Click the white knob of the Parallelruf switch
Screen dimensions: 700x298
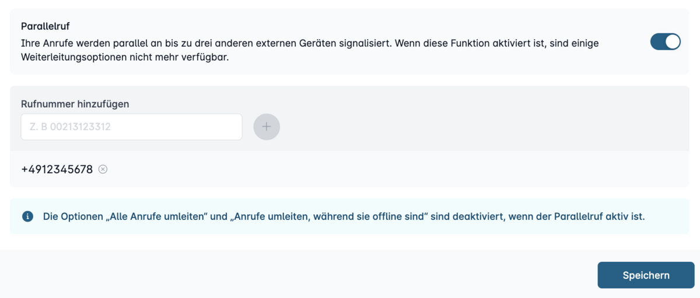pyautogui.click(x=673, y=42)
